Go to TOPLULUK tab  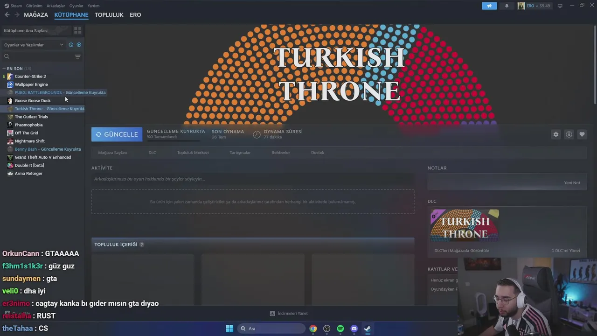[109, 15]
